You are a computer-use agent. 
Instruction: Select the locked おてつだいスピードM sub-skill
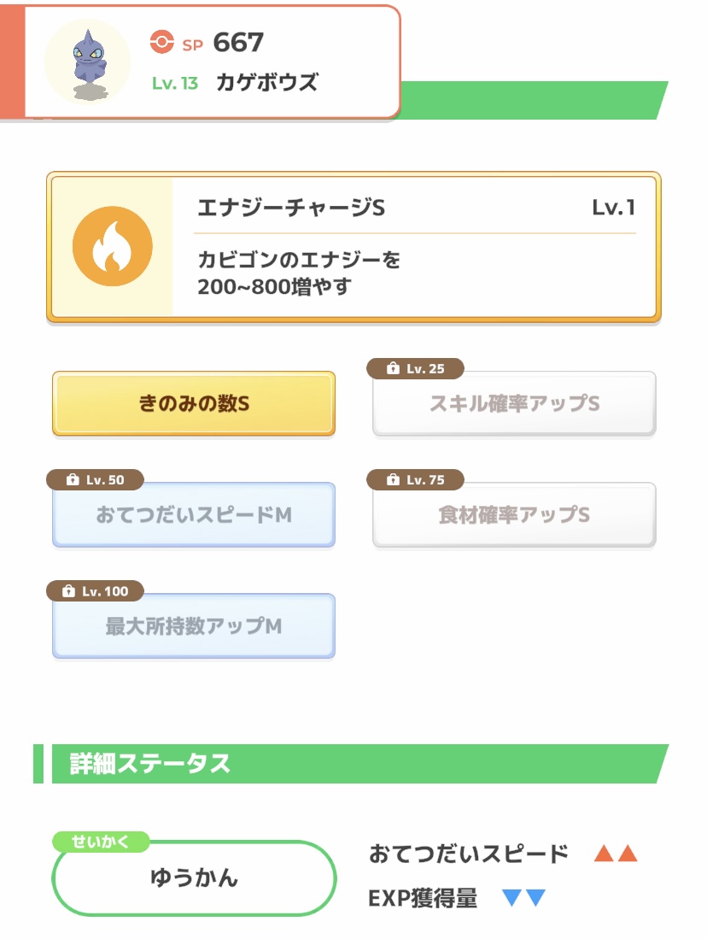[194, 516]
